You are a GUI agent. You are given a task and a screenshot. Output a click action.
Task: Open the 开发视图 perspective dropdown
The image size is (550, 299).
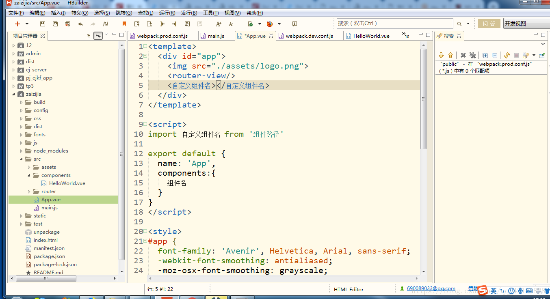(526, 24)
